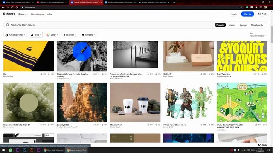The width and height of the screenshot is (273, 153).
Task: Open Photoshop from taskbar
Action: (25, 150)
